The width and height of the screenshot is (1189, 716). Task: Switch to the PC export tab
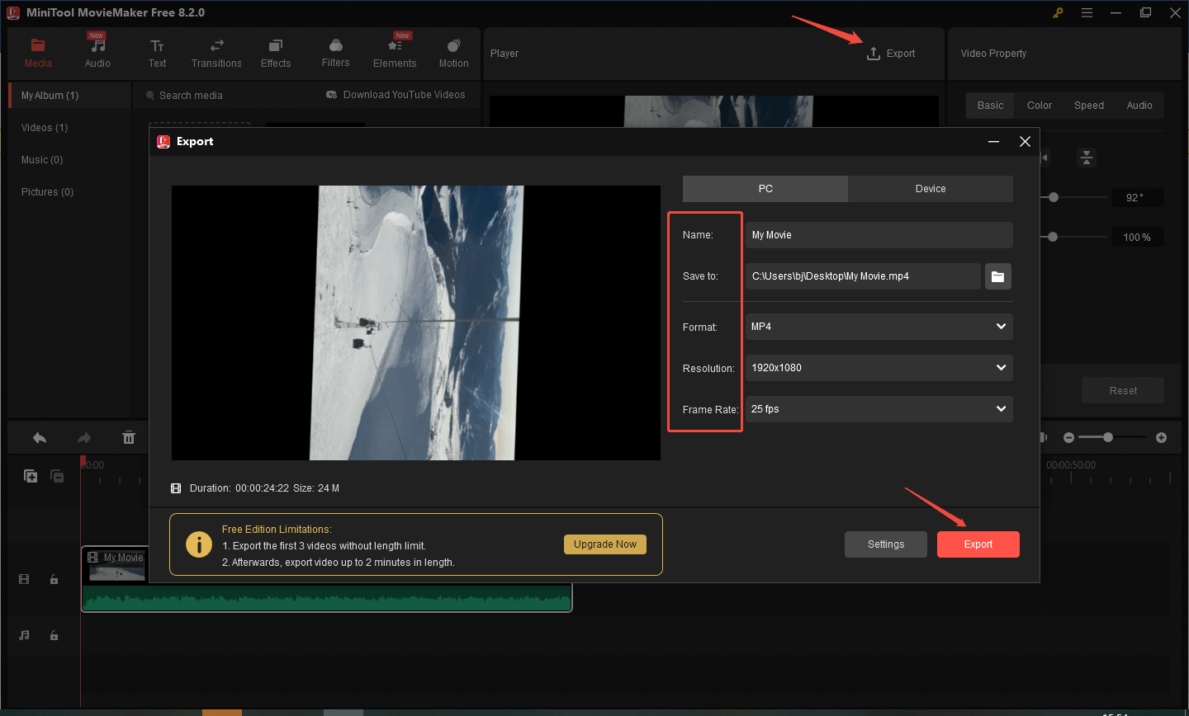(765, 189)
